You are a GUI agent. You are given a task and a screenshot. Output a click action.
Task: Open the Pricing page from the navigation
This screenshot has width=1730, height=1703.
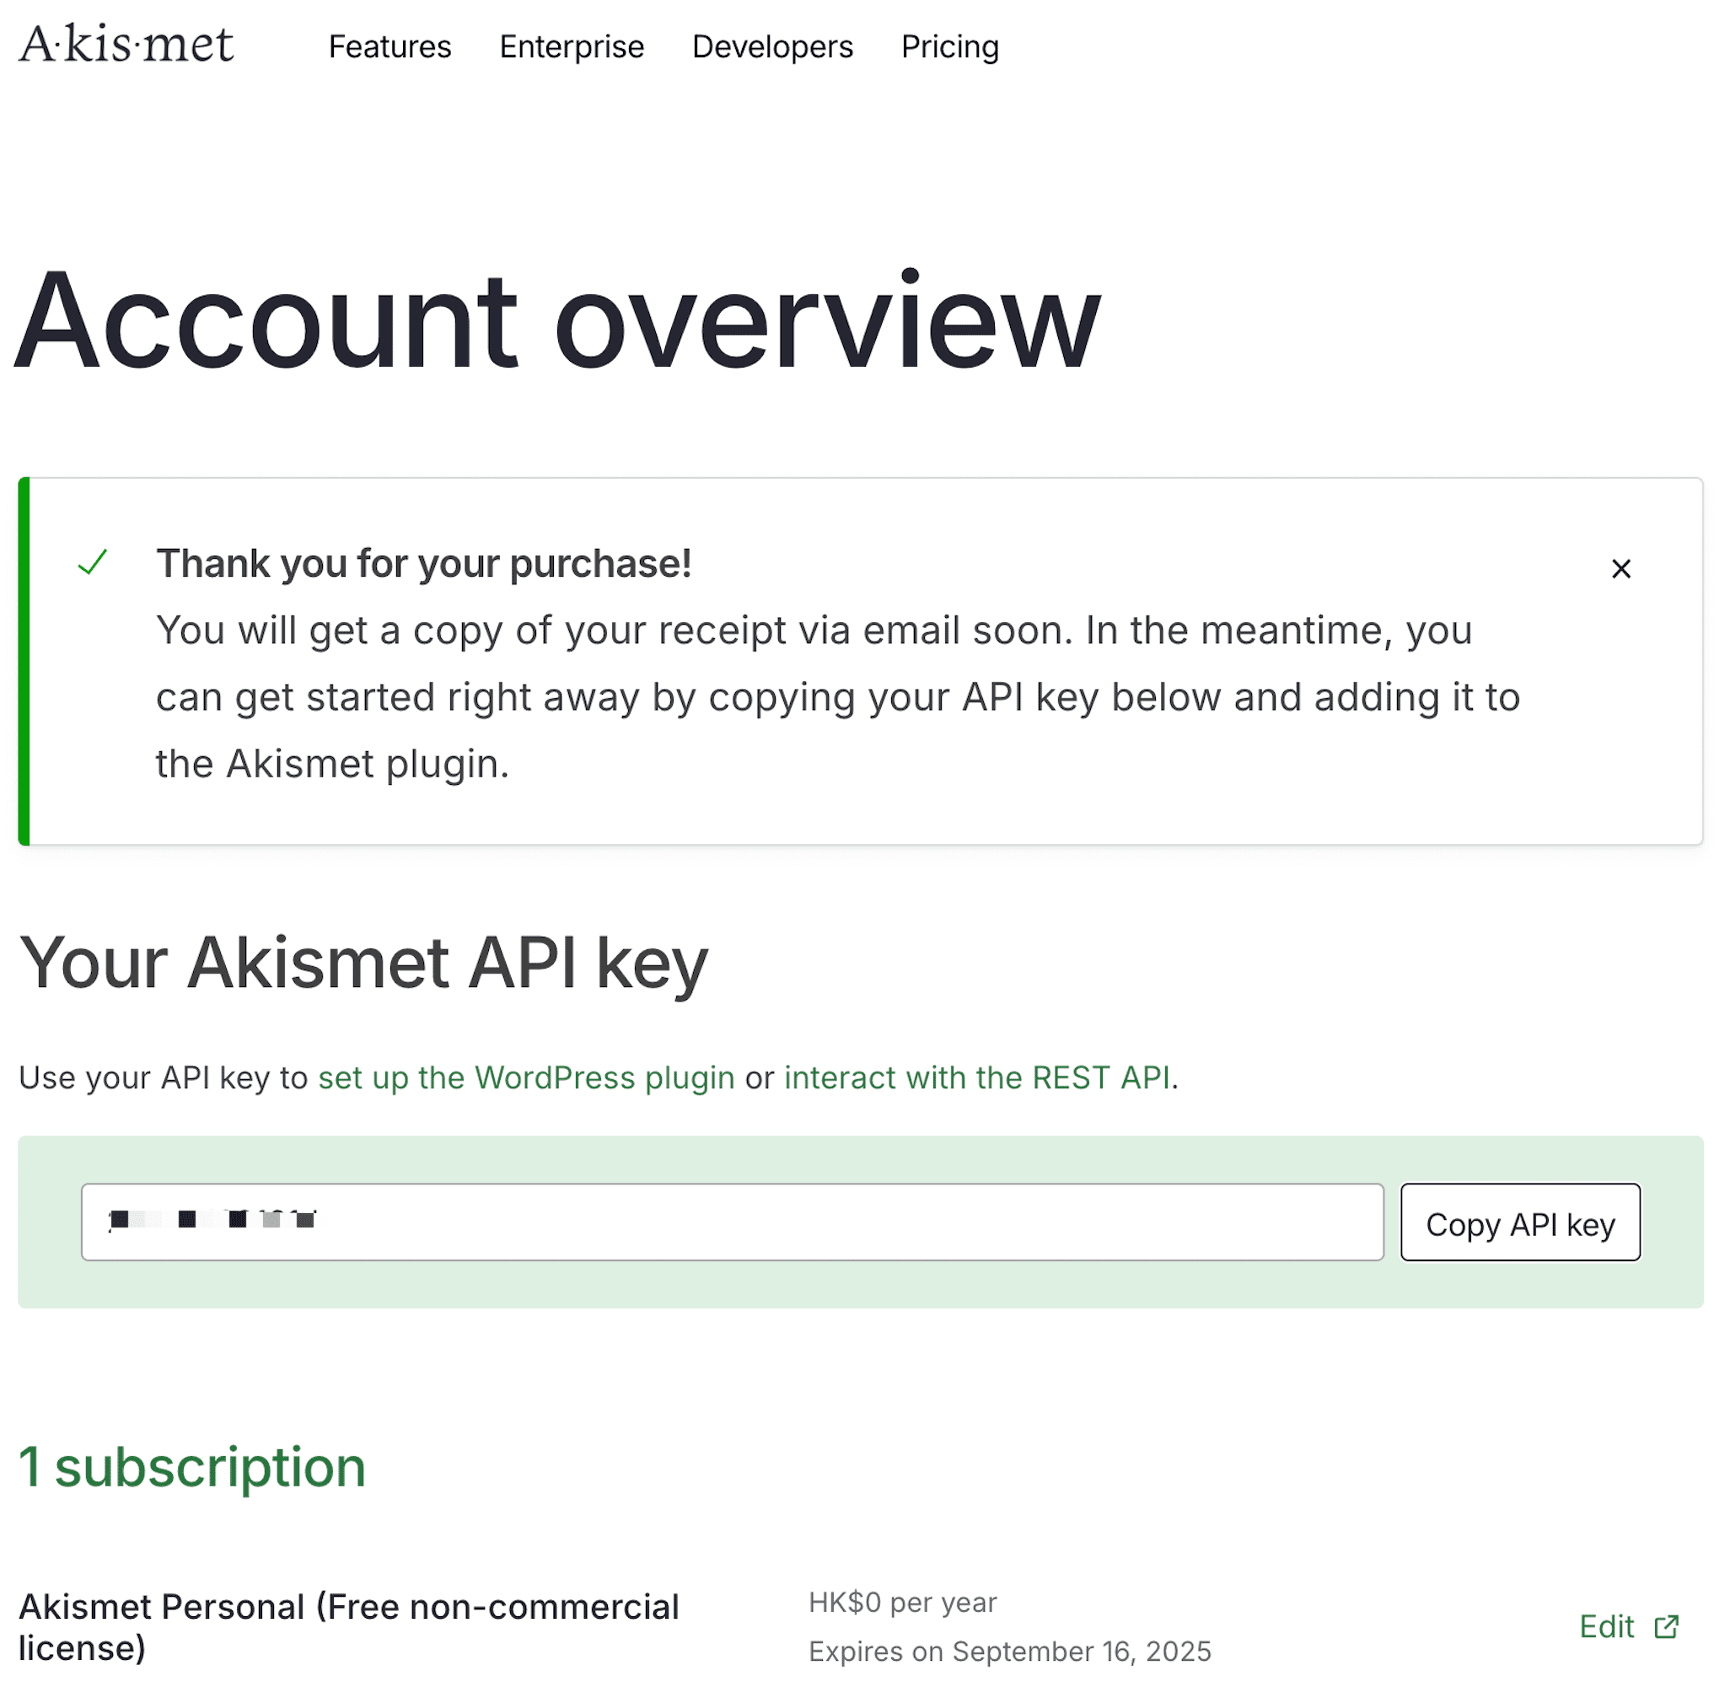coord(950,46)
